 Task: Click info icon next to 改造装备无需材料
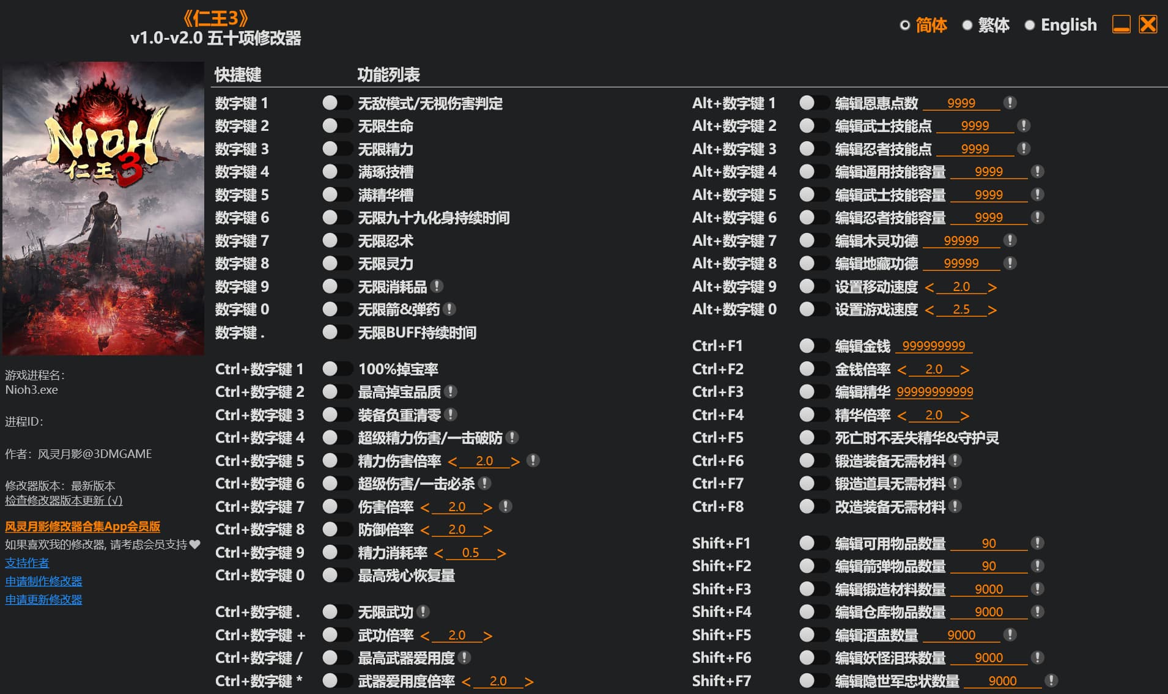coord(955,506)
